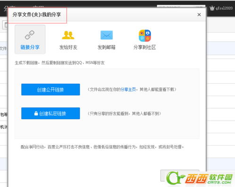Click the colorful social community icon

coord(145,36)
